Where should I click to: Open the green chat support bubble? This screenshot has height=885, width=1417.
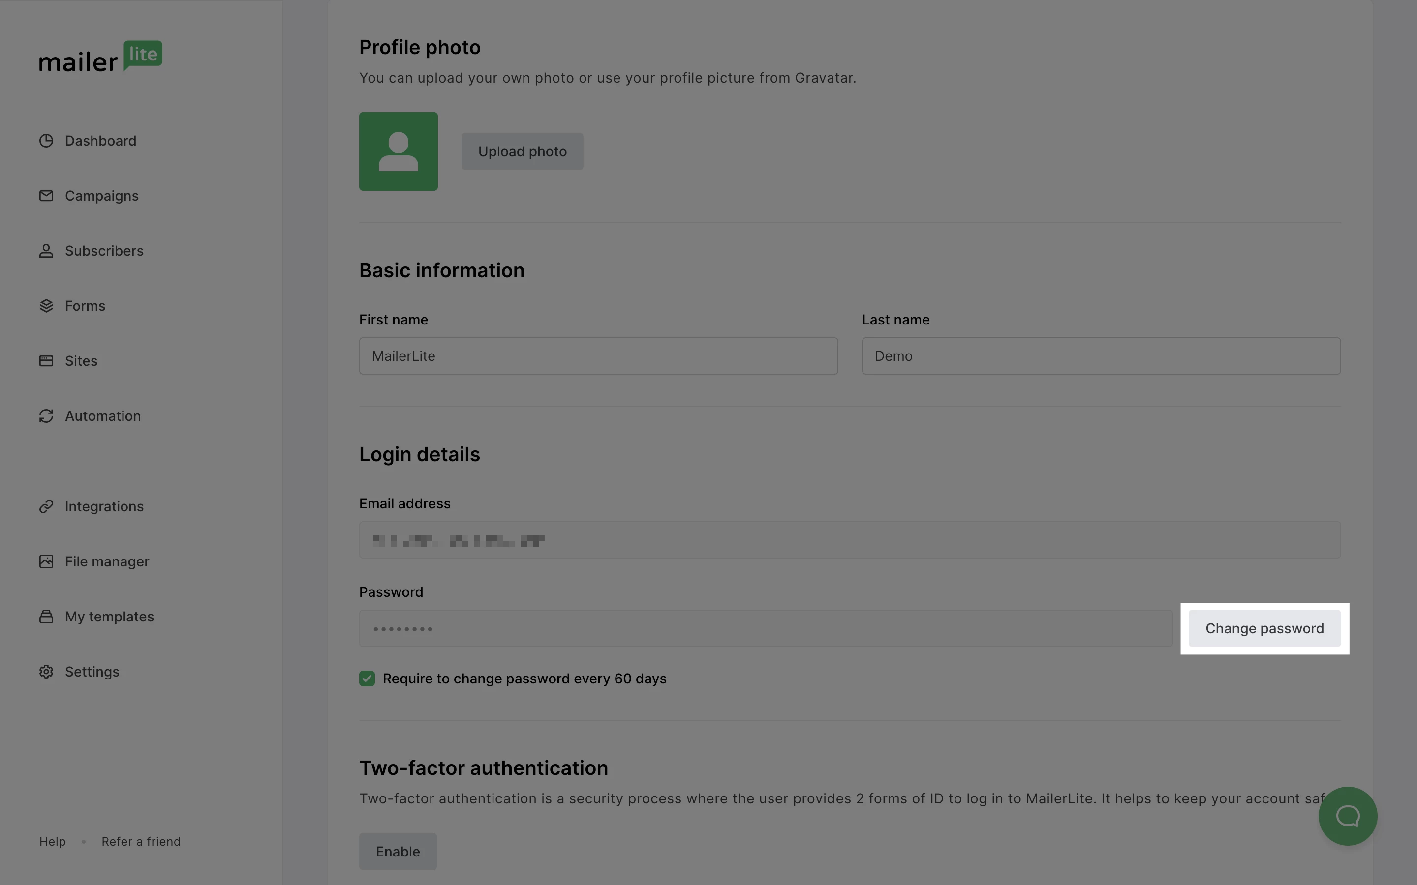(x=1347, y=815)
